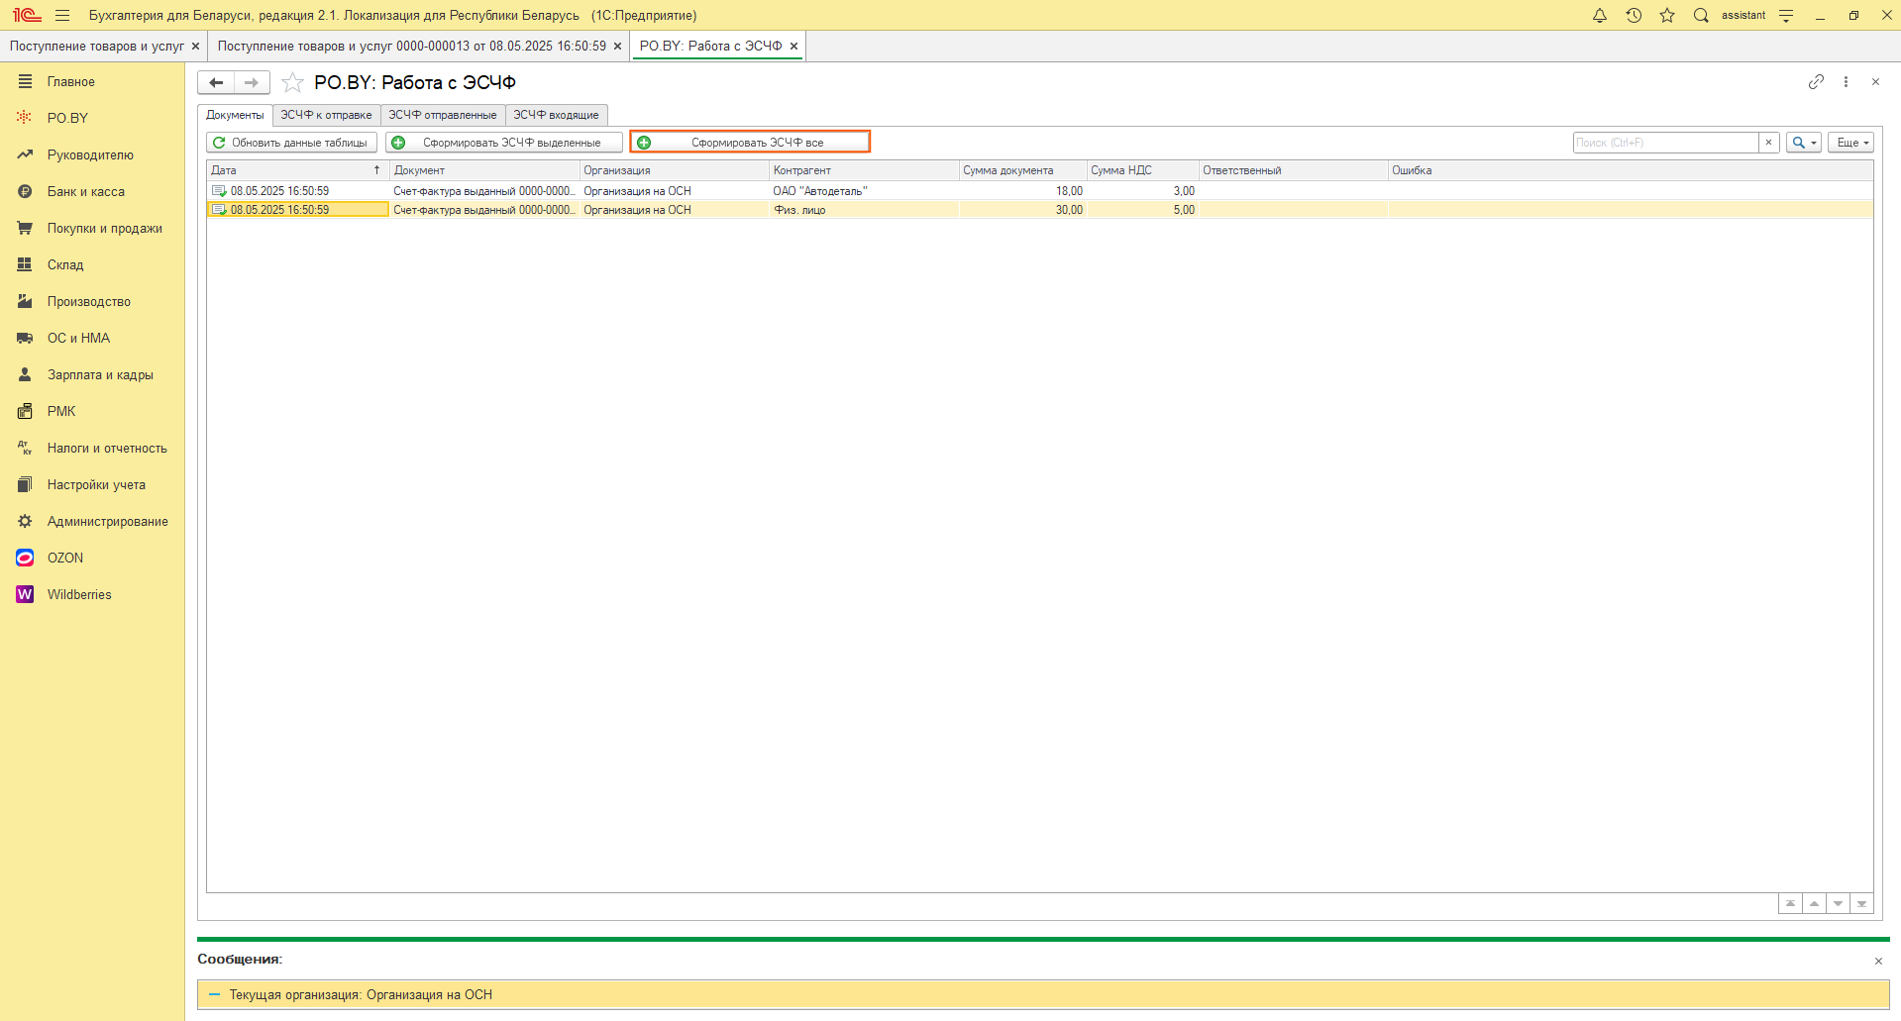Expand the Еще dropdown menu
Viewport: 1901px width, 1021px height.
(x=1849, y=143)
